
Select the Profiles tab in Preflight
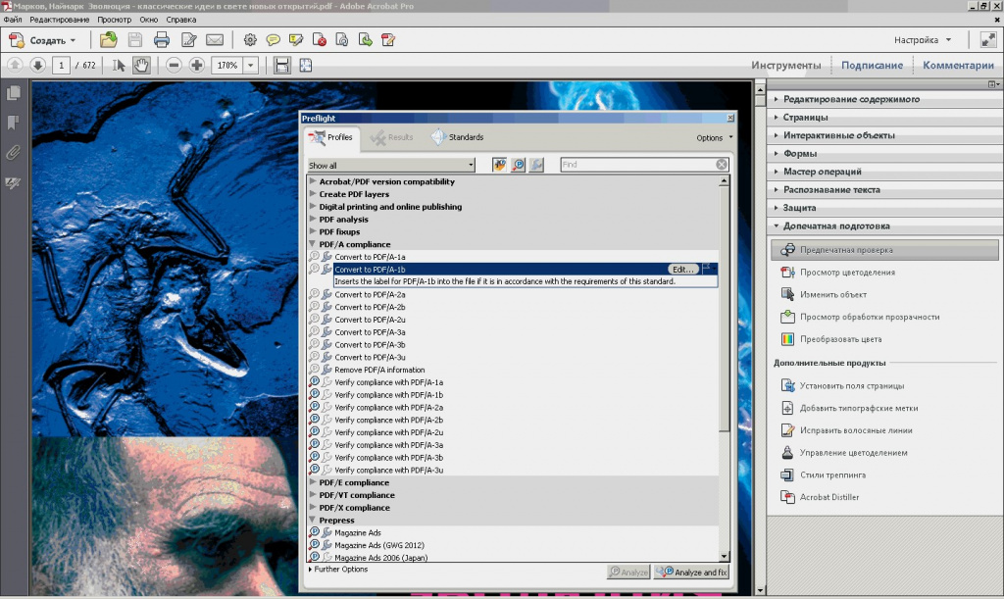click(331, 137)
